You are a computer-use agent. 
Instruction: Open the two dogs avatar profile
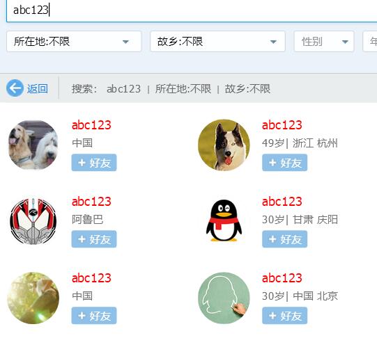tap(33, 145)
